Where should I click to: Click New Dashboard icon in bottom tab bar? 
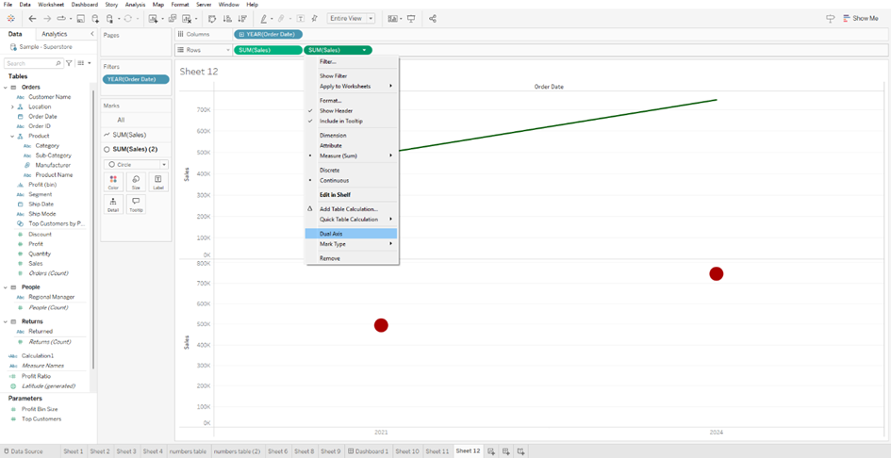click(x=505, y=451)
